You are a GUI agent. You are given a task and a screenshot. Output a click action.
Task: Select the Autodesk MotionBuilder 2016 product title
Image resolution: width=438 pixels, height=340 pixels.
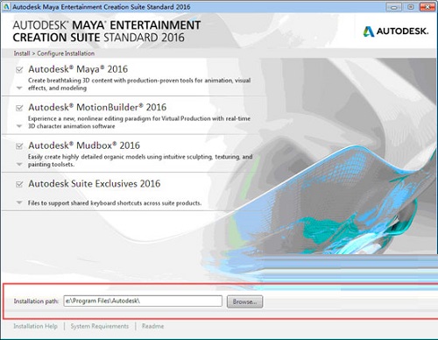pos(97,107)
